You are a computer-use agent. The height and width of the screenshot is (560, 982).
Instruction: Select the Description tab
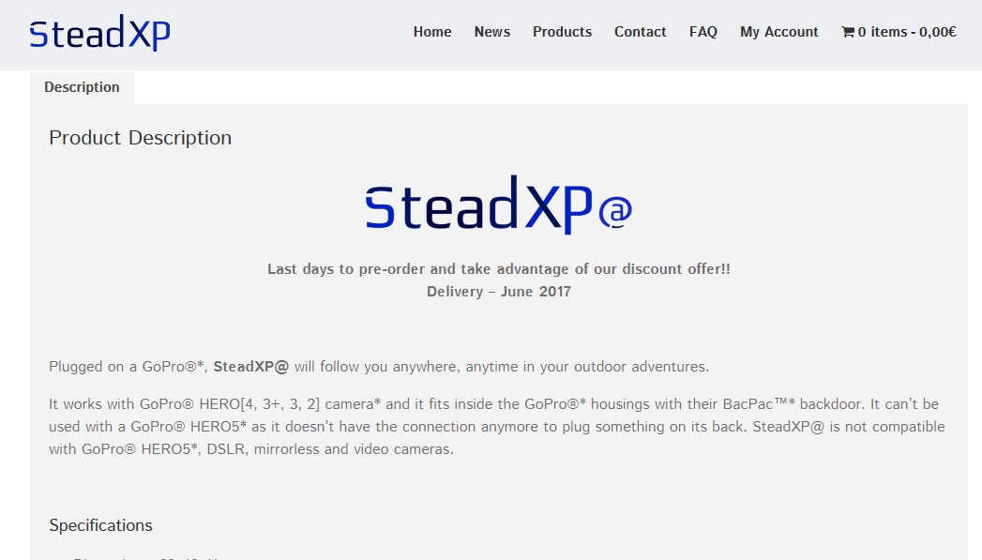point(82,87)
